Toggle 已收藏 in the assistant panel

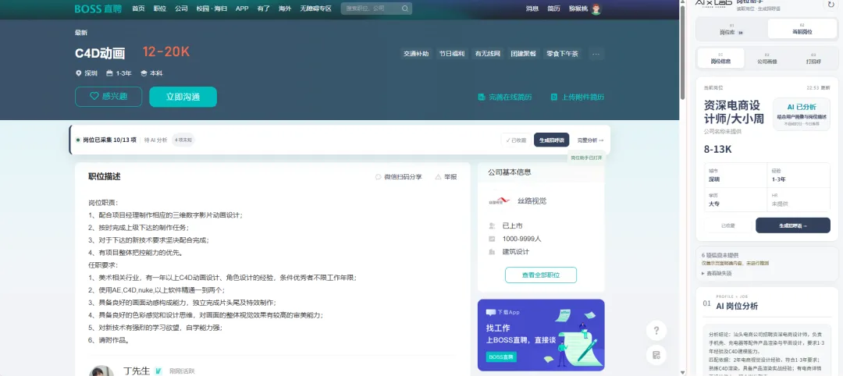(x=728, y=225)
